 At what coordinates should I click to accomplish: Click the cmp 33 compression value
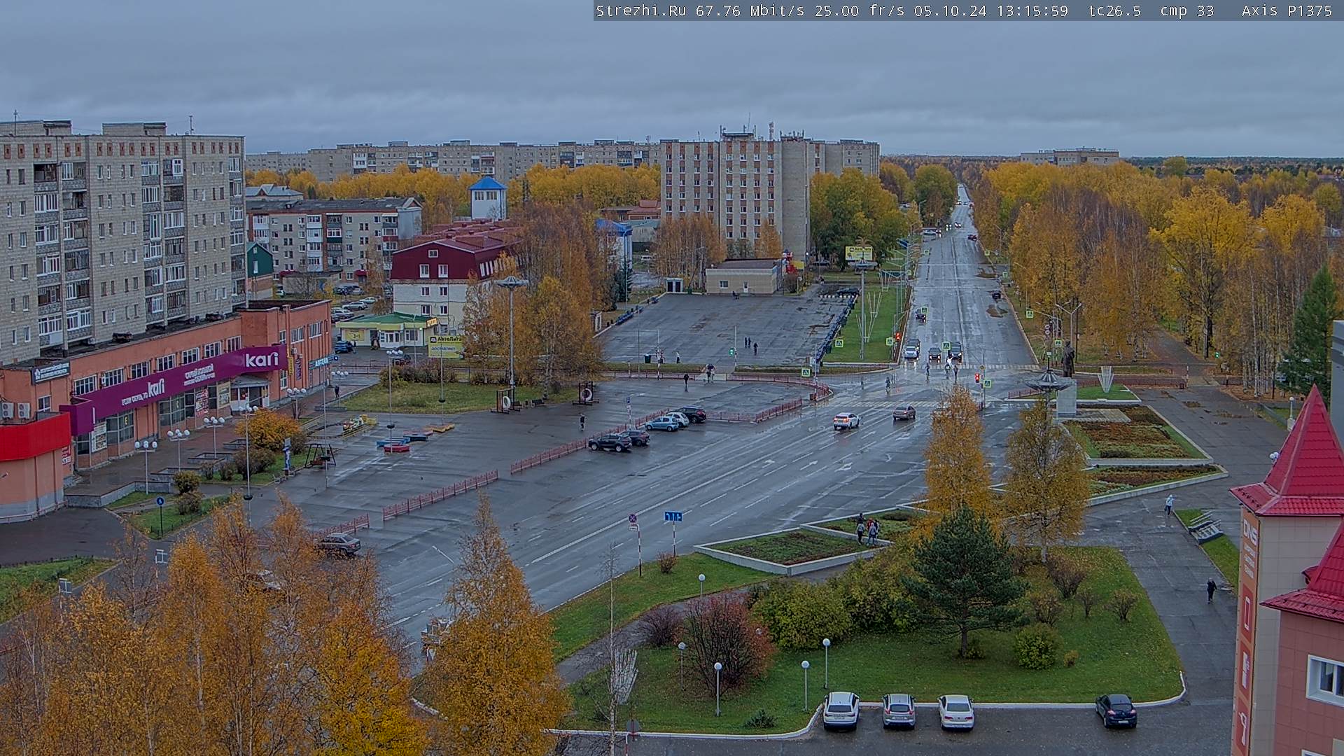(x=1186, y=11)
